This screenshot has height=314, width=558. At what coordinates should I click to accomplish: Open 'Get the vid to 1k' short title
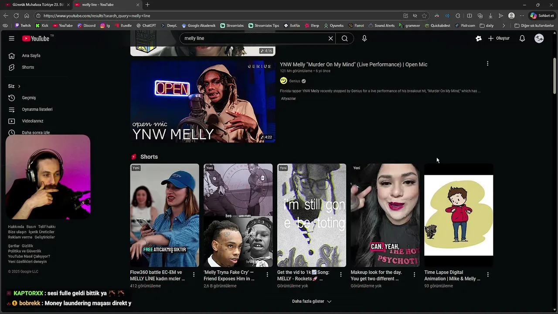click(x=303, y=276)
